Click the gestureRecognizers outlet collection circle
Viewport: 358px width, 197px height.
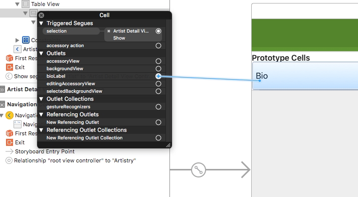click(158, 107)
